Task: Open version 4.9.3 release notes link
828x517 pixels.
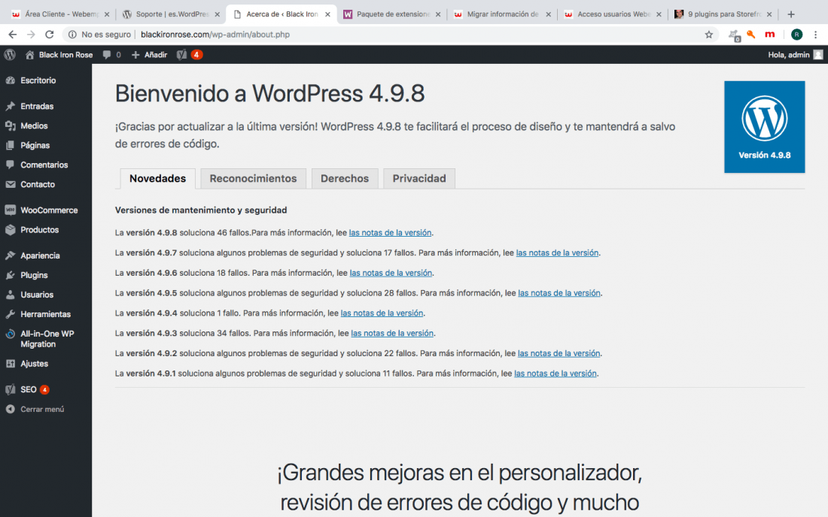Action: click(392, 333)
